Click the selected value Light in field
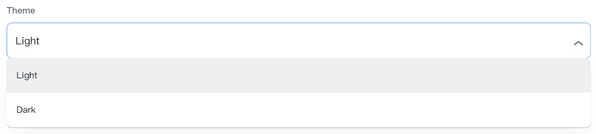The height and width of the screenshot is (134, 596). click(28, 41)
